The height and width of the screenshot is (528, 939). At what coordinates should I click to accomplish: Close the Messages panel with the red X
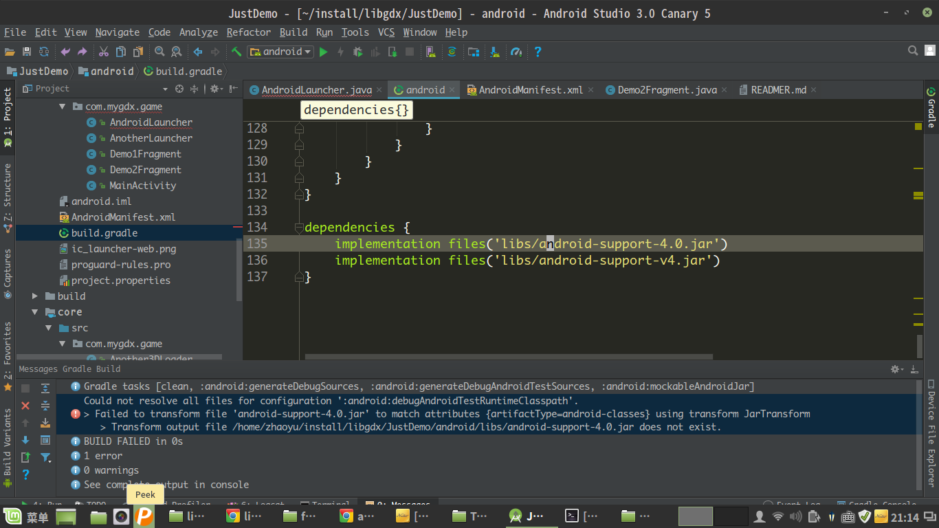25,406
